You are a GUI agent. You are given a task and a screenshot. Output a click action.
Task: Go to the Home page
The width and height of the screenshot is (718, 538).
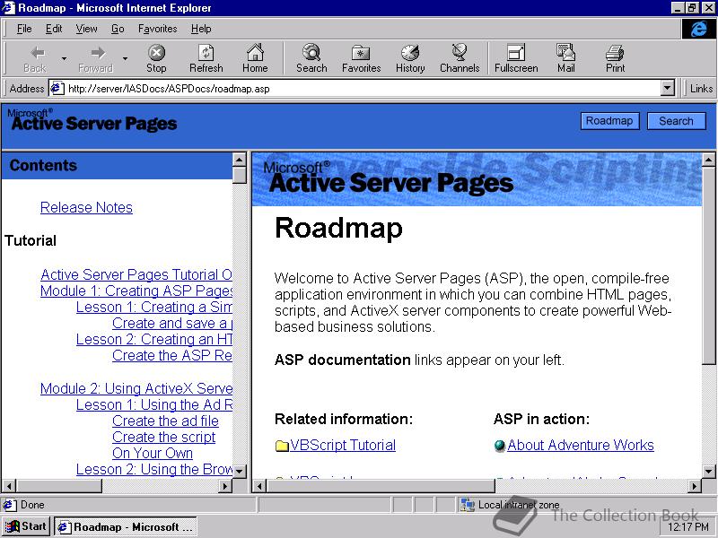click(255, 58)
